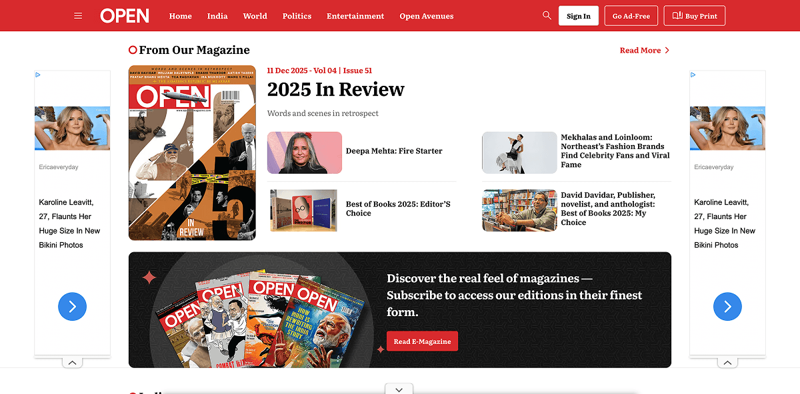Expand the page section via the bottom center chevron
This screenshot has height=394, width=800.
[x=399, y=389]
